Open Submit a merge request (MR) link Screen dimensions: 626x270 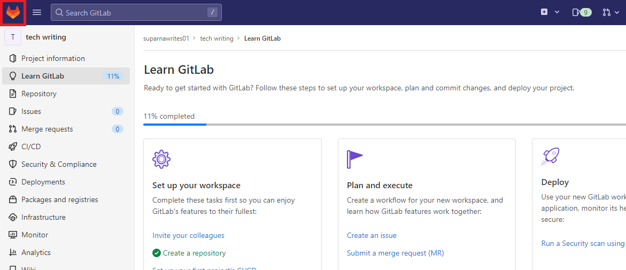pos(395,253)
